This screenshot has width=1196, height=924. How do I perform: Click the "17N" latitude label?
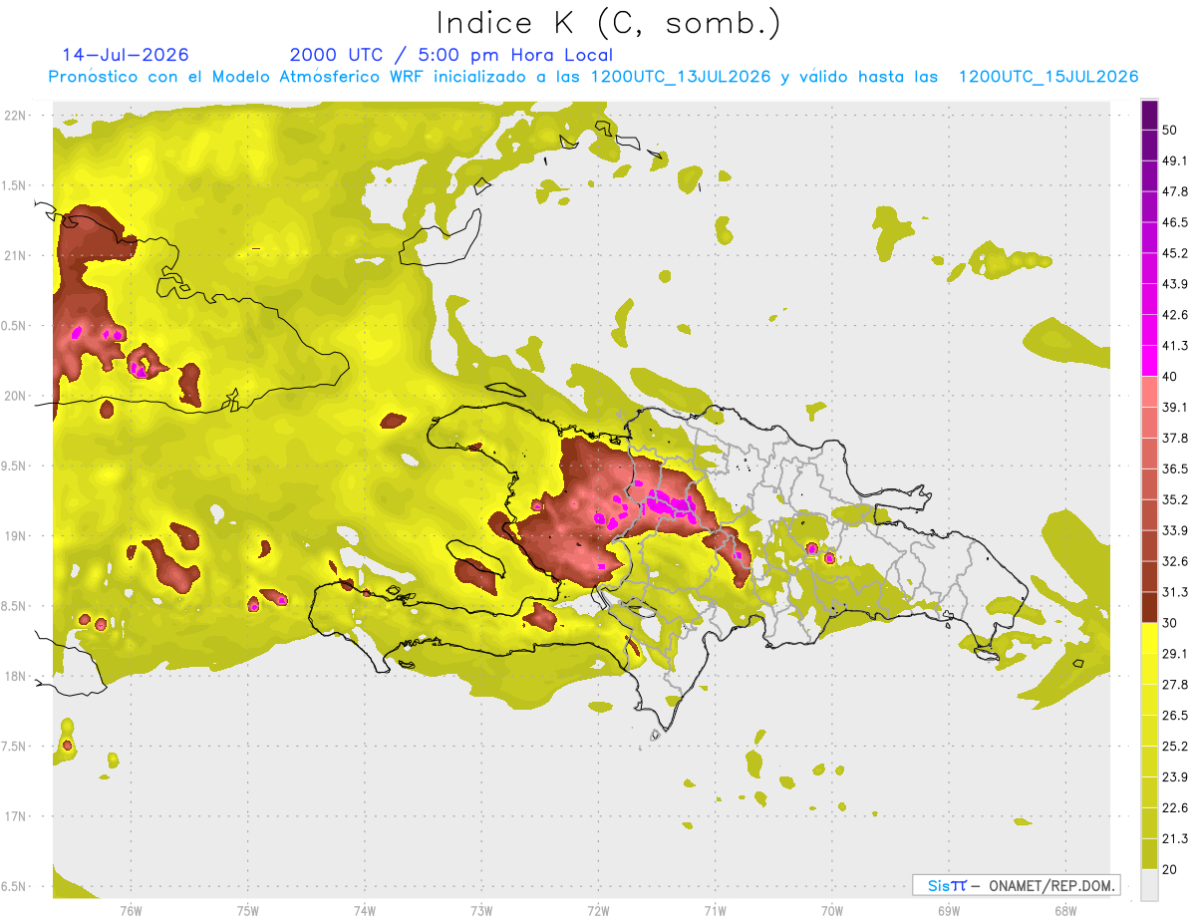point(17,817)
